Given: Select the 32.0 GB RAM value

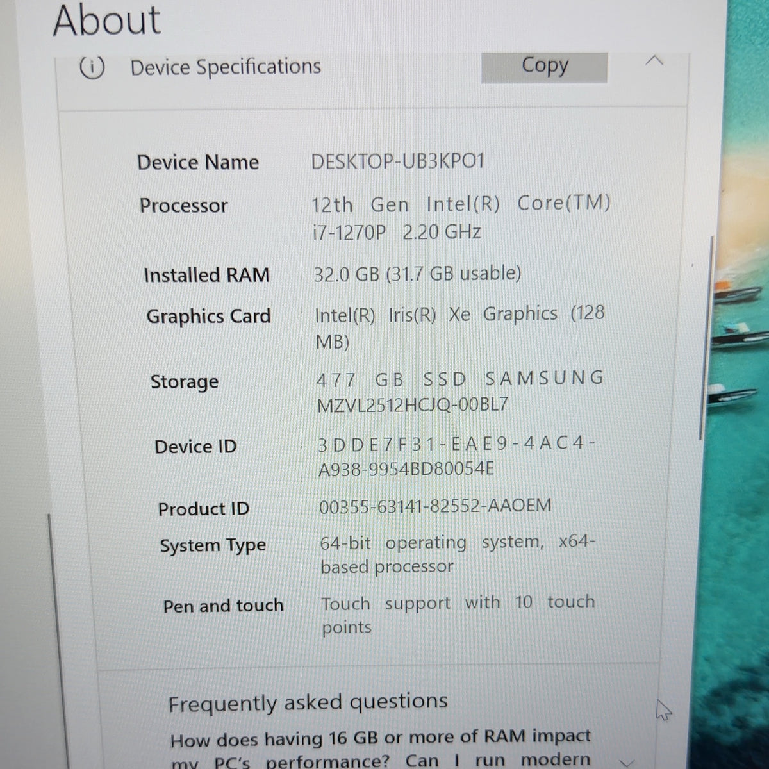Looking at the screenshot, I should click(x=417, y=274).
